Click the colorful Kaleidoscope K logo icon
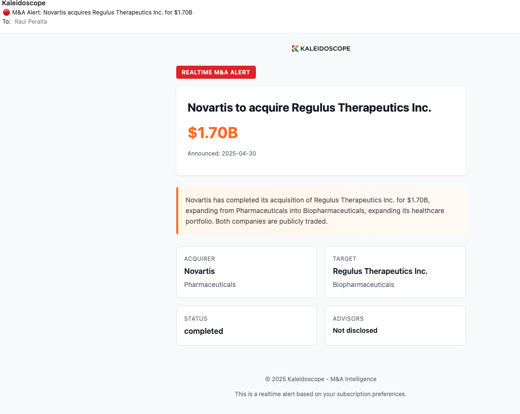 [295, 48]
